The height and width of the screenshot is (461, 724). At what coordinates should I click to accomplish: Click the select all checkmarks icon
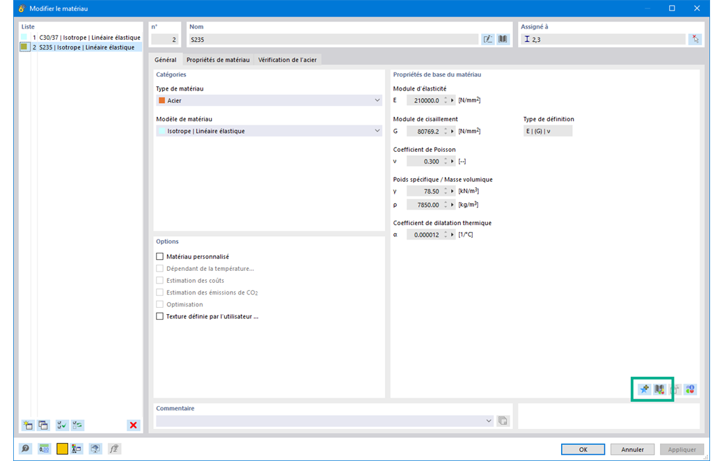click(x=61, y=425)
